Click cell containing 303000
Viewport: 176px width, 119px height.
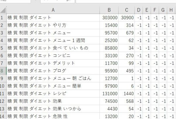109,18
